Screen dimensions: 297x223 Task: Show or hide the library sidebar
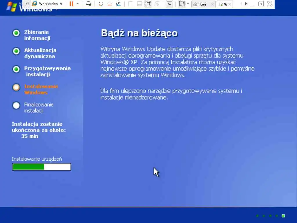131,4
